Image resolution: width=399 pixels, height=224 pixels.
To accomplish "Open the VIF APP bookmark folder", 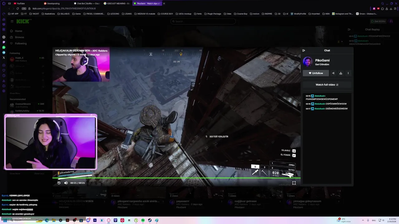I will (x=13, y=14).
